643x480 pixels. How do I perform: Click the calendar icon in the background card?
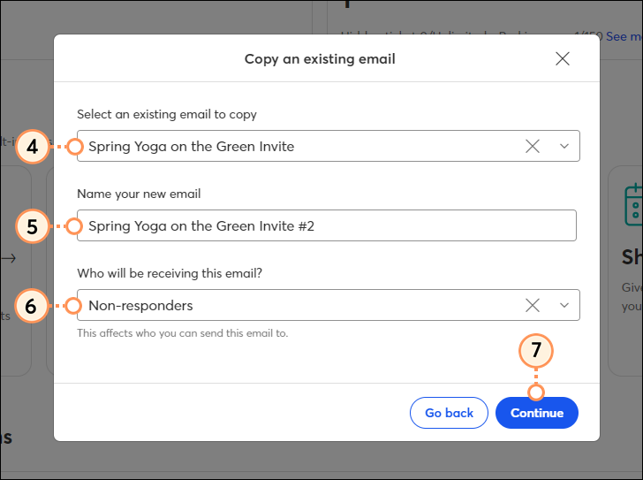[633, 205]
